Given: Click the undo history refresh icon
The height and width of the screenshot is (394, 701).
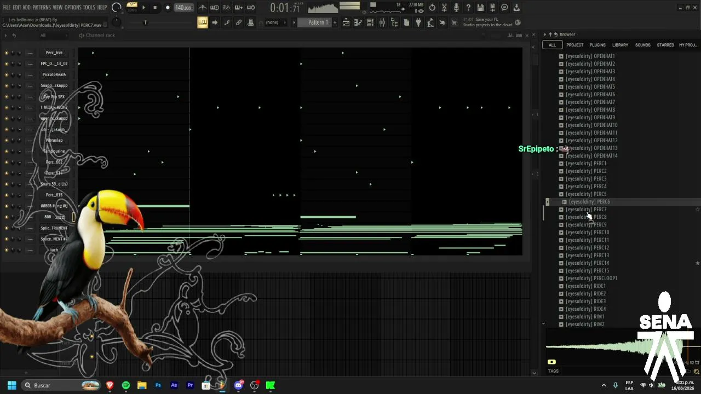Looking at the screenshot, I should 432,8.
